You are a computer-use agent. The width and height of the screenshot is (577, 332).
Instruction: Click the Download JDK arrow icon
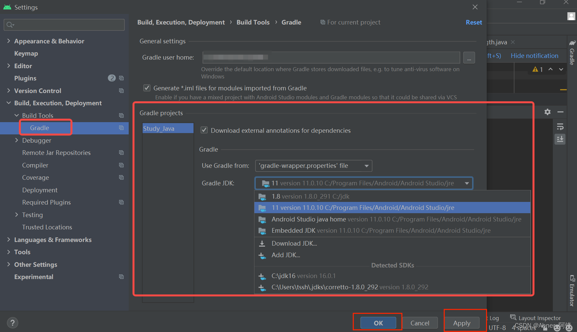262,244
